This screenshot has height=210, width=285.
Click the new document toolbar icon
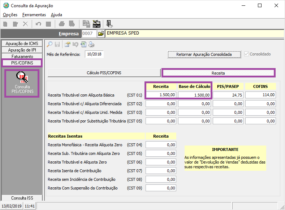click(5, 24)
